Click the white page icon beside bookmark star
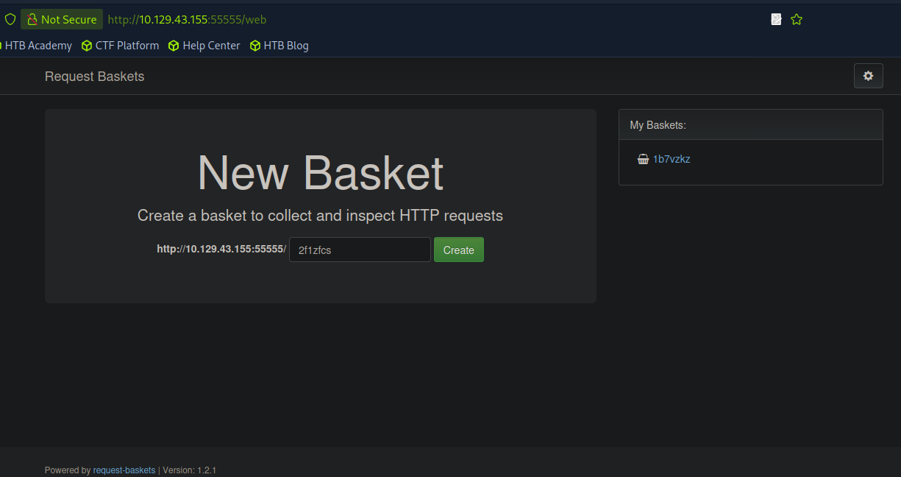 tap(776, 20)
